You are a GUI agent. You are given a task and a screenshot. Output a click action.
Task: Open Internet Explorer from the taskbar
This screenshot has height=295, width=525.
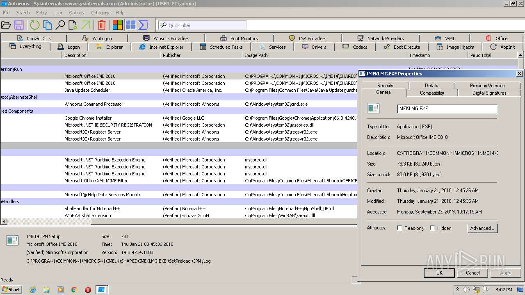(33, 290)
